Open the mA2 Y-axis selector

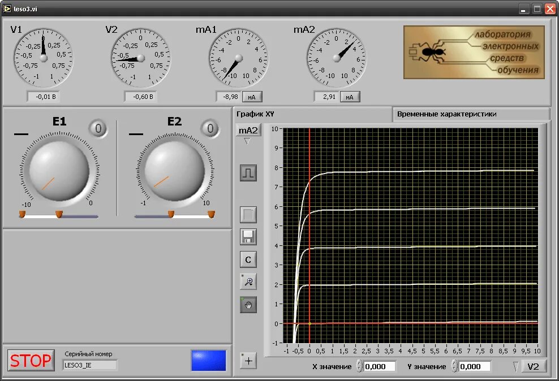click(248, 131)
